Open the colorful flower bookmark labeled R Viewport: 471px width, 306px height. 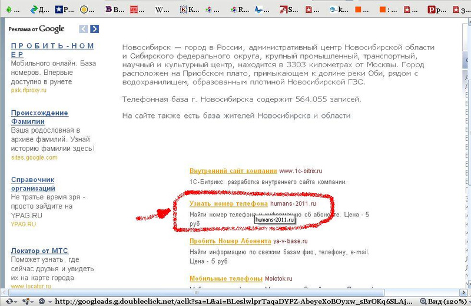[x=240, y=10]
